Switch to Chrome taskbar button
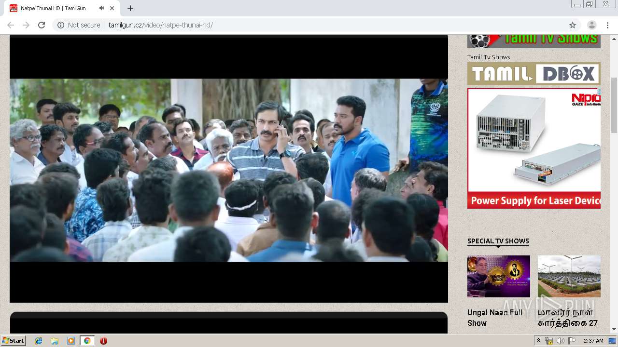This screenshot has height=347, width=618. (x=87, y=341)
